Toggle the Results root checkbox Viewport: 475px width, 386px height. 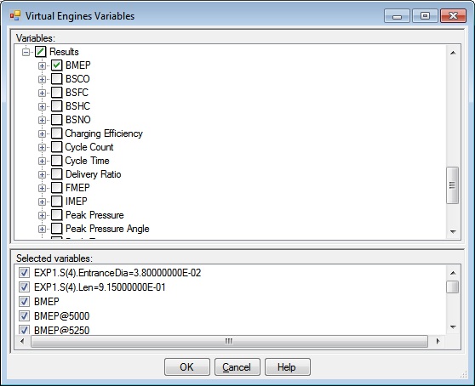[41, 52]
